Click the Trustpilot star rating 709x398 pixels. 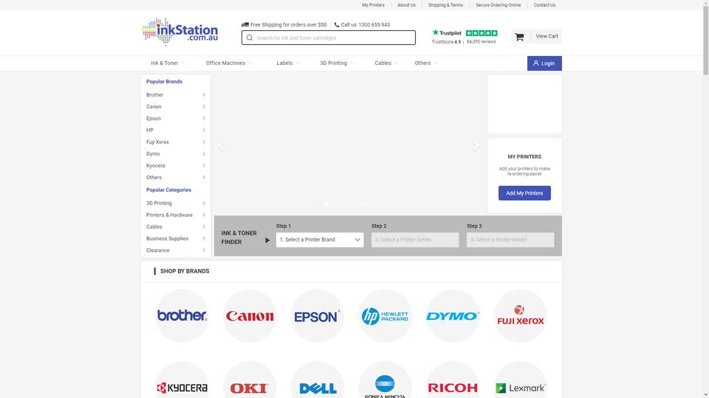pyautogui.click(x=482, y=33)
